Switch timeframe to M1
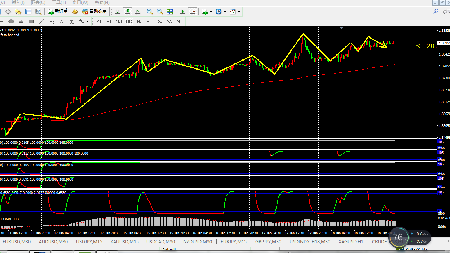 tap(99, 21)
